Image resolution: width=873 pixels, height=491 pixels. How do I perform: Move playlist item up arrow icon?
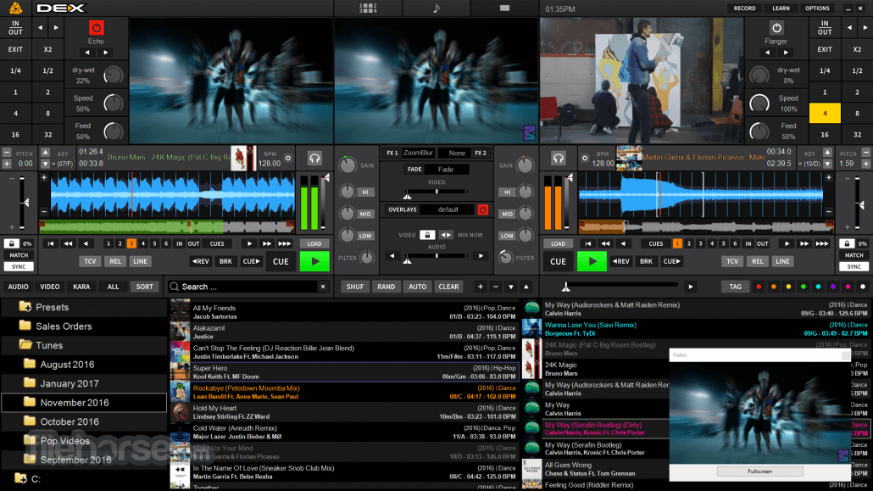pos(526,287)
